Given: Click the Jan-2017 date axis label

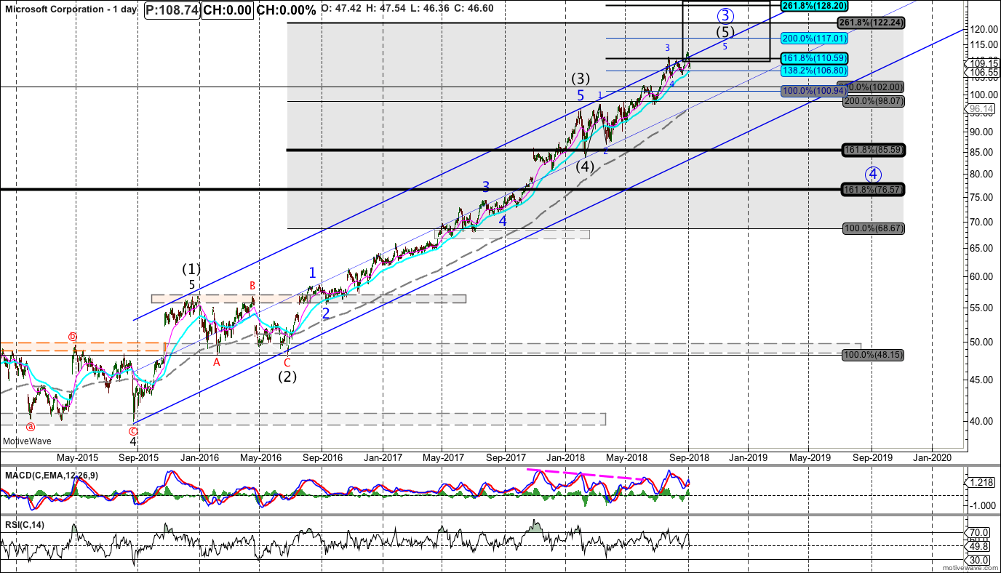Looking at the screenshot, I should tap(383, 457).
